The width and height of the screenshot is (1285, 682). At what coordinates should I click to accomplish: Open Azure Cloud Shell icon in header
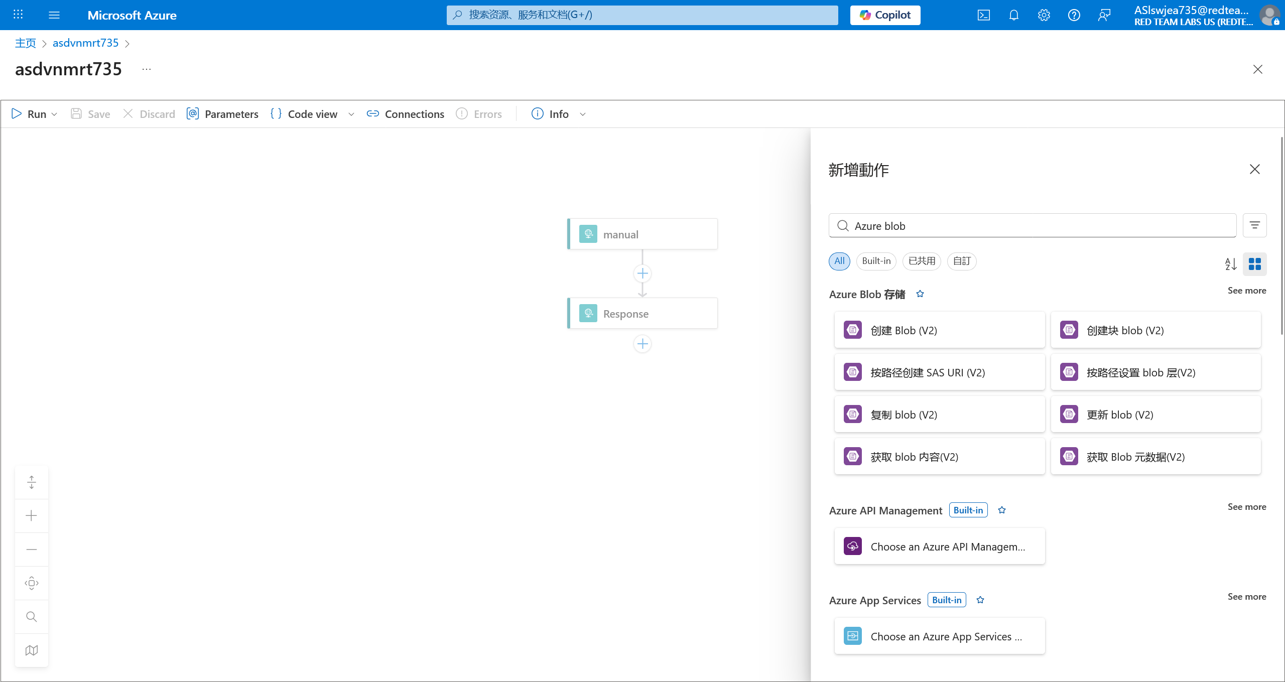[x=983, y=15]
